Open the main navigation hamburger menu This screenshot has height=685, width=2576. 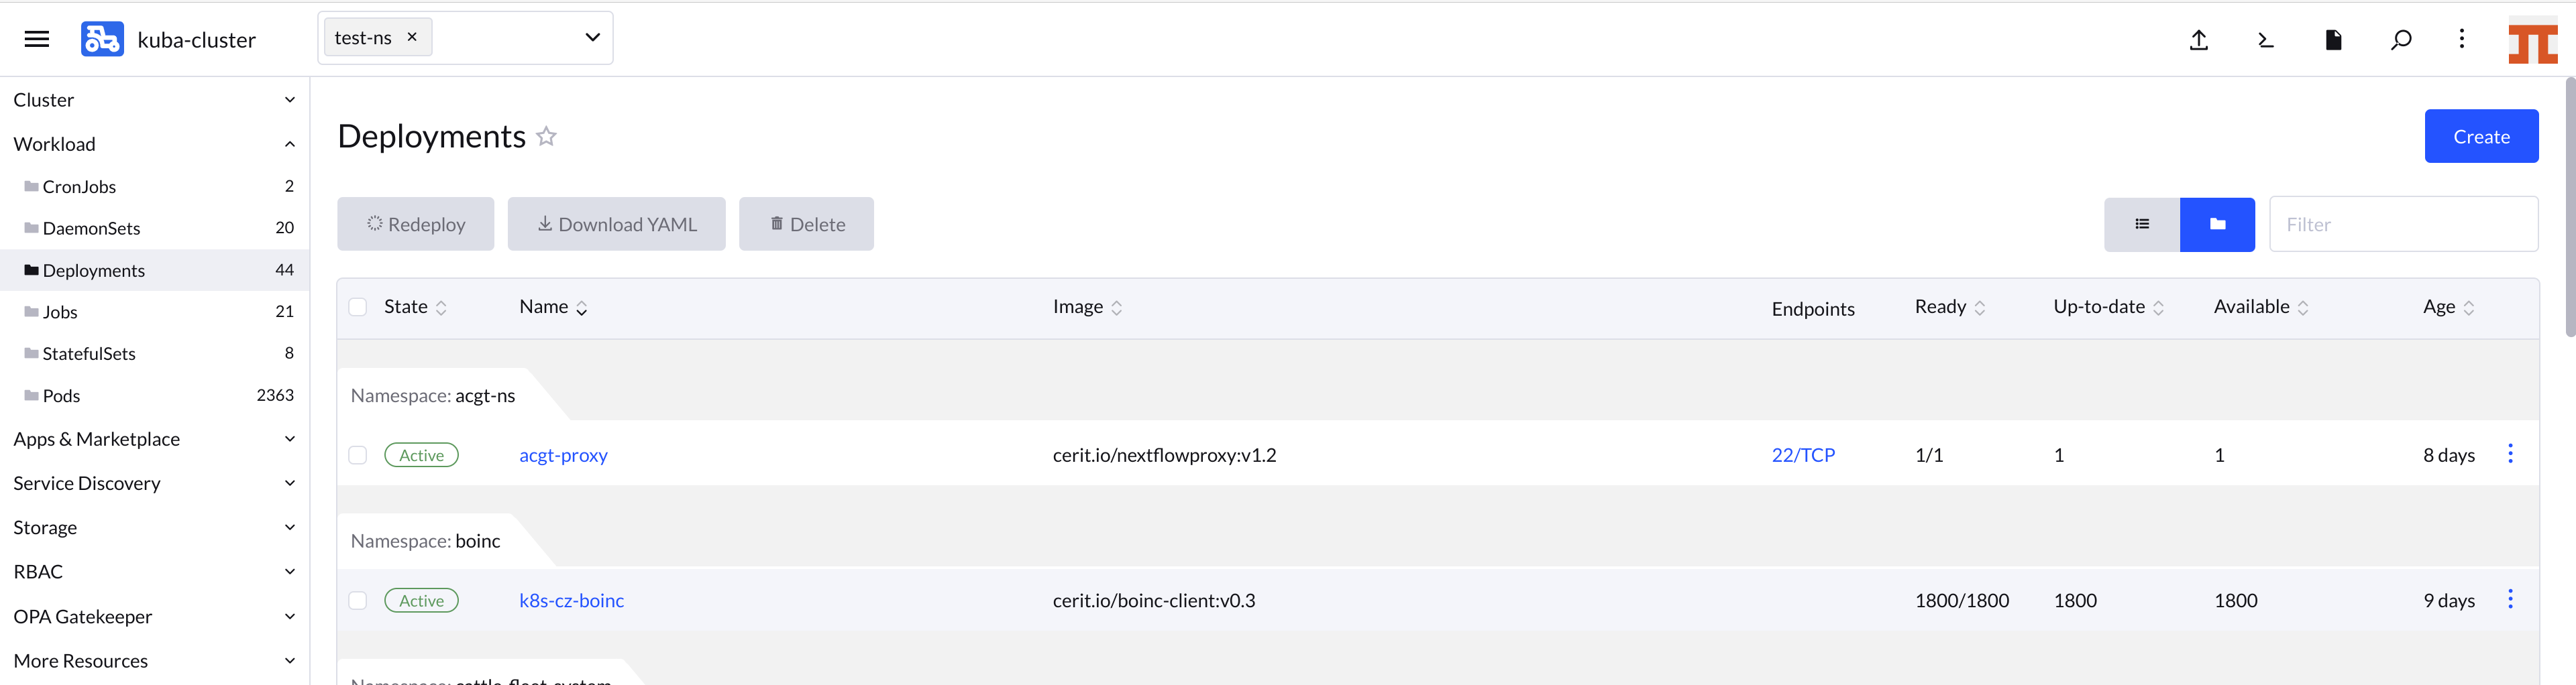(36, 39)
